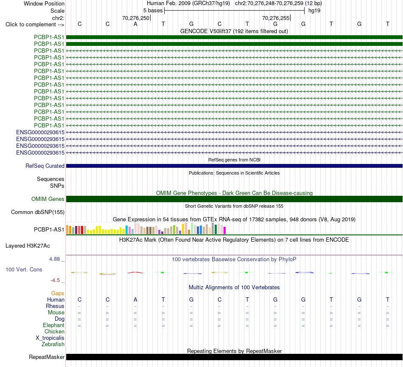Select the dark blue RefSeq Curated gene bar
The image size is (403, 367).
coord(234,166)
